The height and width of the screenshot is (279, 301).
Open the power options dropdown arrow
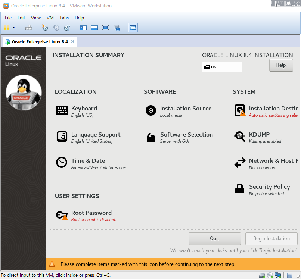pyautogui.click(x=15, y=28)
